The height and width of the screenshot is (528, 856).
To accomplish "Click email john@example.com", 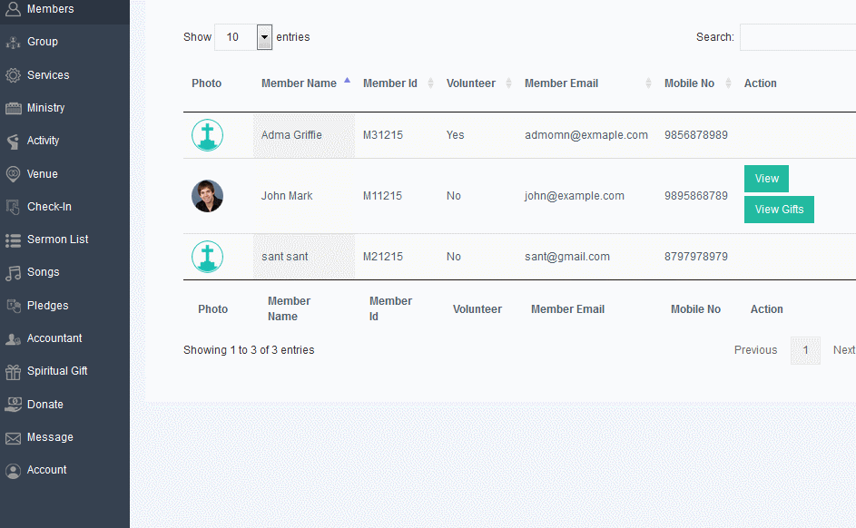I will pos(575,196).
